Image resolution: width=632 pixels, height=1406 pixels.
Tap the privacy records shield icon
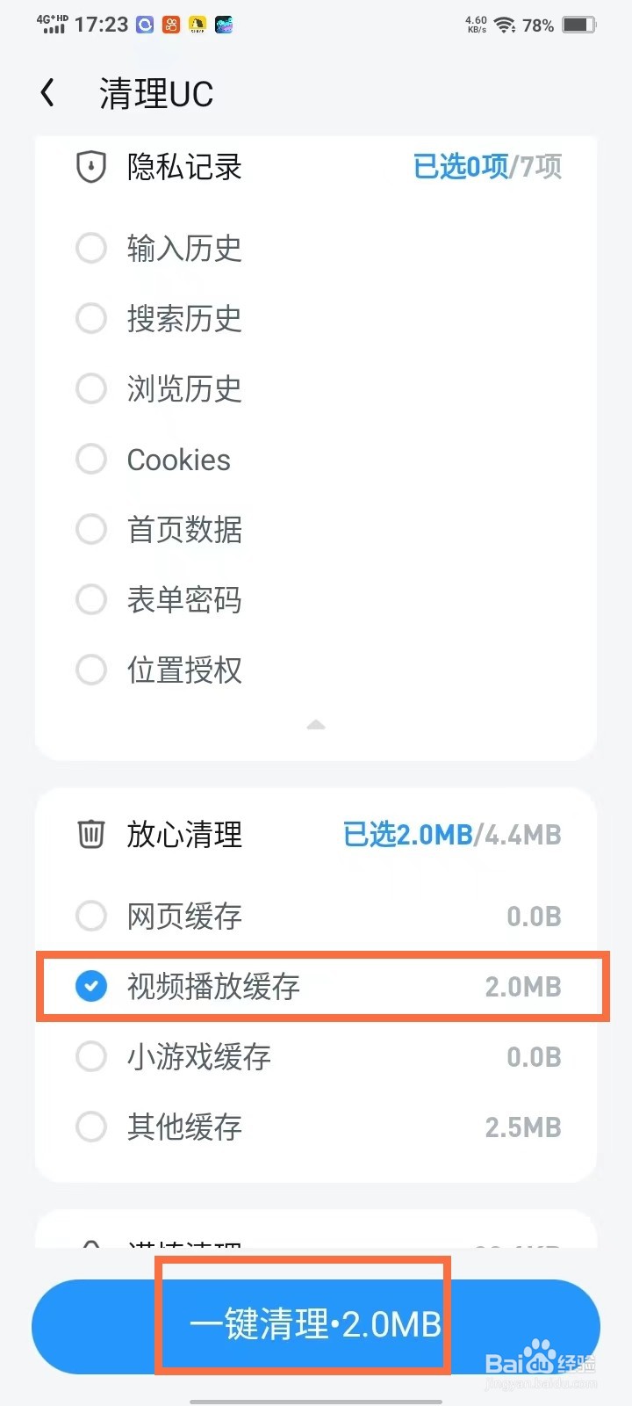click(91, 166)
